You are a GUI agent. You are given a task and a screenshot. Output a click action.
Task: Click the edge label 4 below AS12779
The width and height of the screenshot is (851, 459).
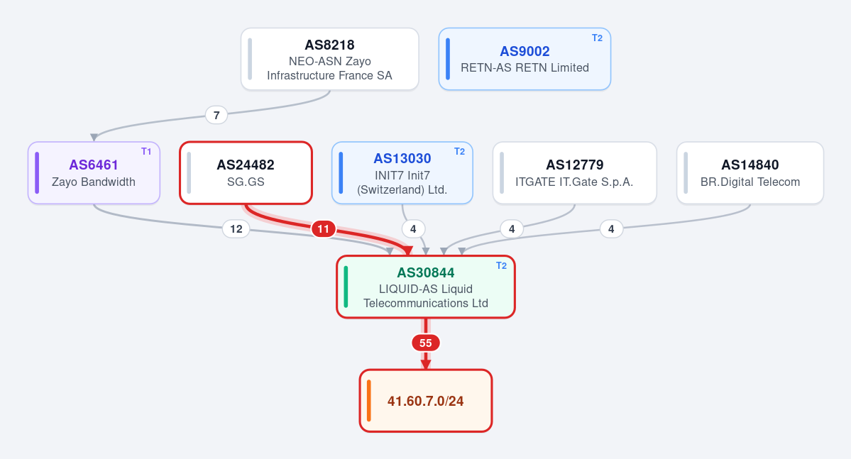pyautogui.click(x=512, y=229)
